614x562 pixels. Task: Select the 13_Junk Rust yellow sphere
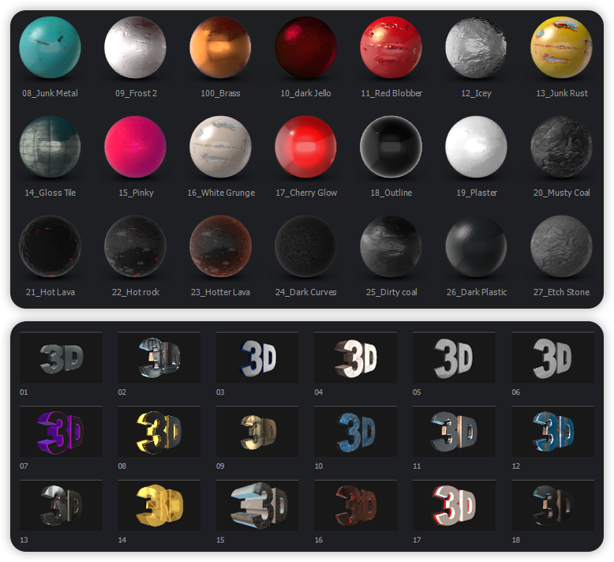click(562, 47)
